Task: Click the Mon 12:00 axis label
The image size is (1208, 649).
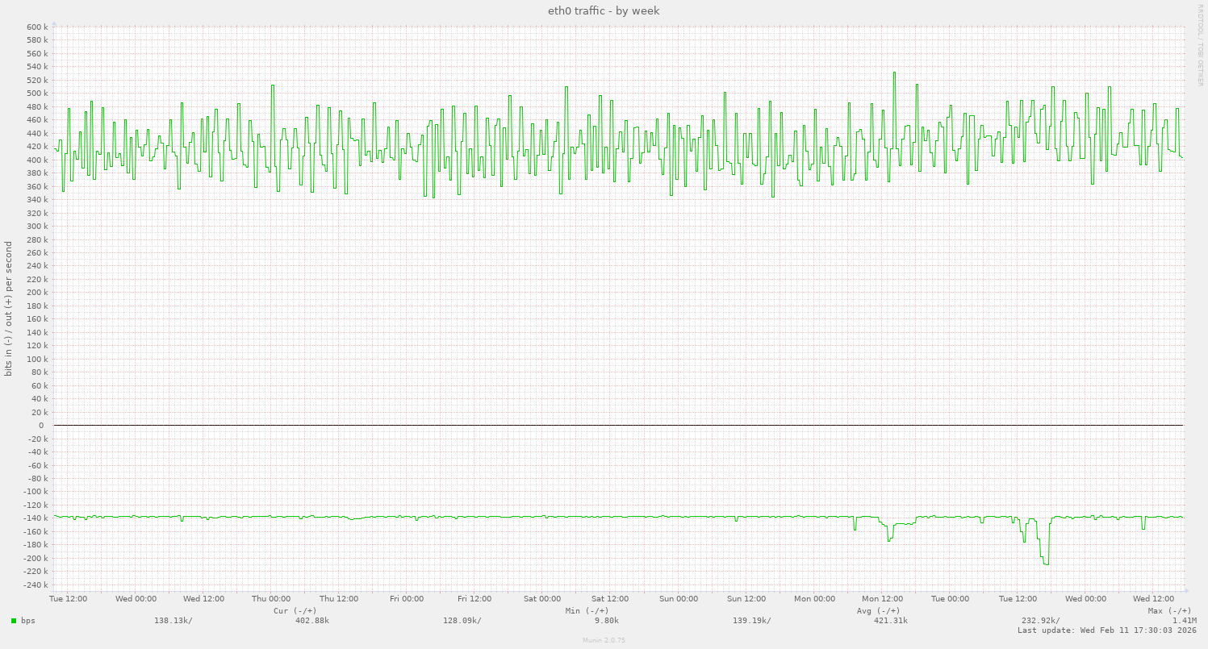Action: (x=882, y=598)
